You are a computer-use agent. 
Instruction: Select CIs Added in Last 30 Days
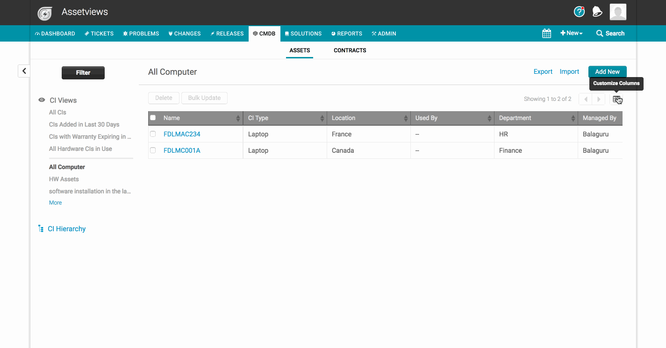pos(84,125)
